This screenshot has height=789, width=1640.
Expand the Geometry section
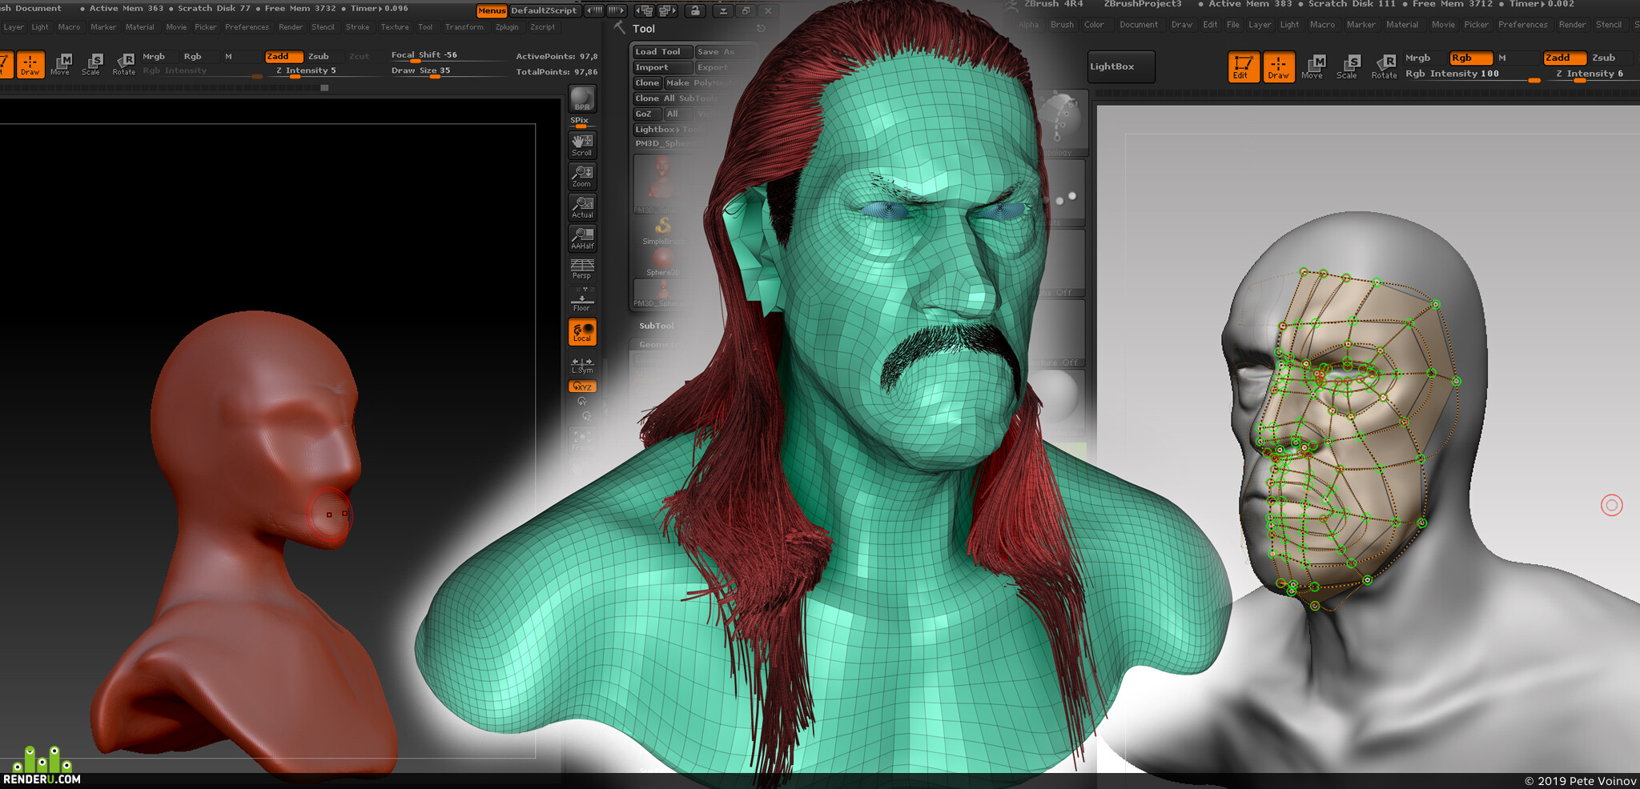pyautogui.click(x=658, y=344)
